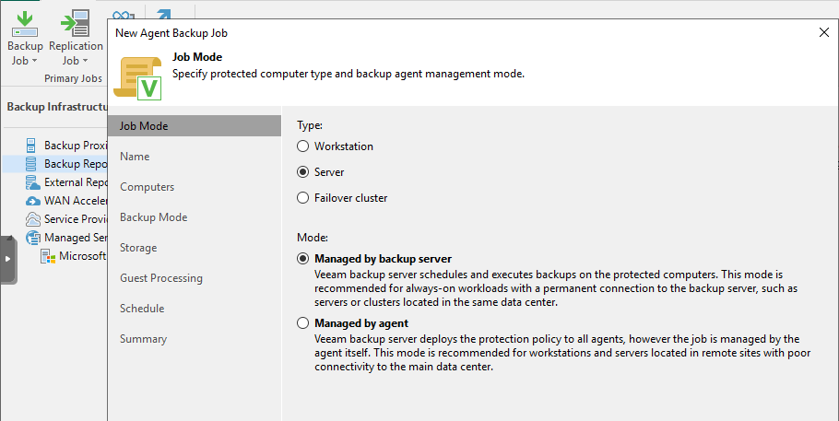
Task: Click the Backup Repositories database icon
Action: tap(31, 164)
